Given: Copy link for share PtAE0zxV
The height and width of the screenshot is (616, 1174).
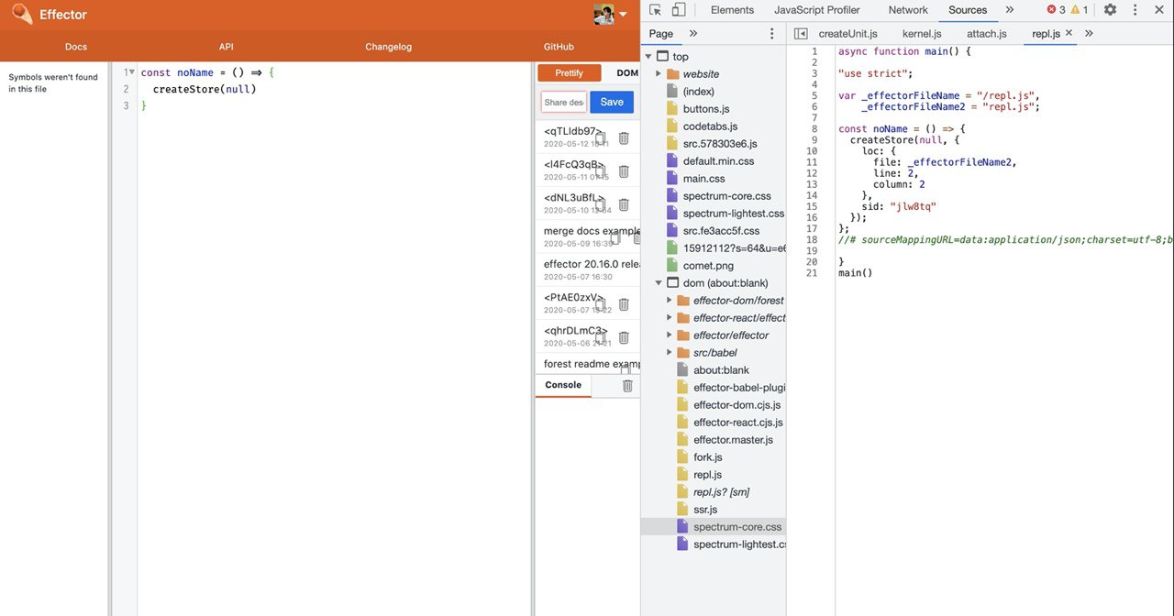Looking at the screenshot, I should 600,304.
